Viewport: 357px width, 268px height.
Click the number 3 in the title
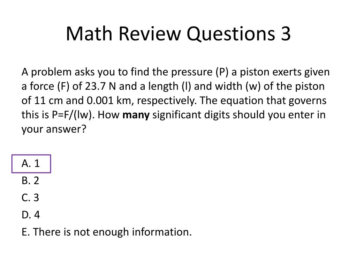point(286,34)
